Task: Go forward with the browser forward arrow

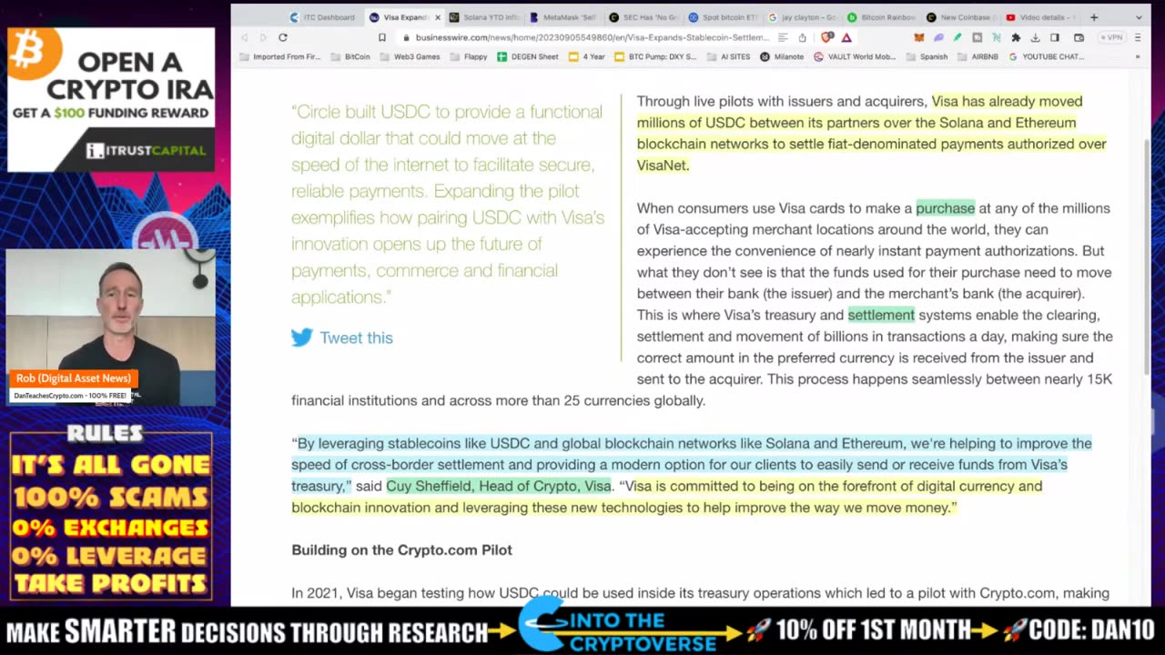Action: pyautogui.click(x=263, y=37)
